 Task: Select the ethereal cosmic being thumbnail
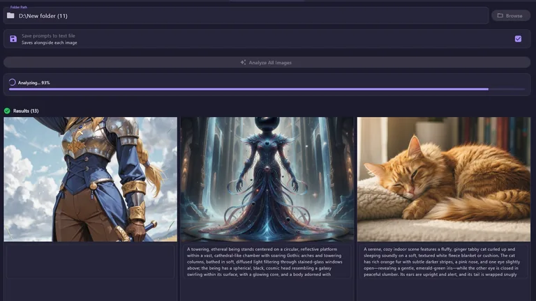point(267,180)
